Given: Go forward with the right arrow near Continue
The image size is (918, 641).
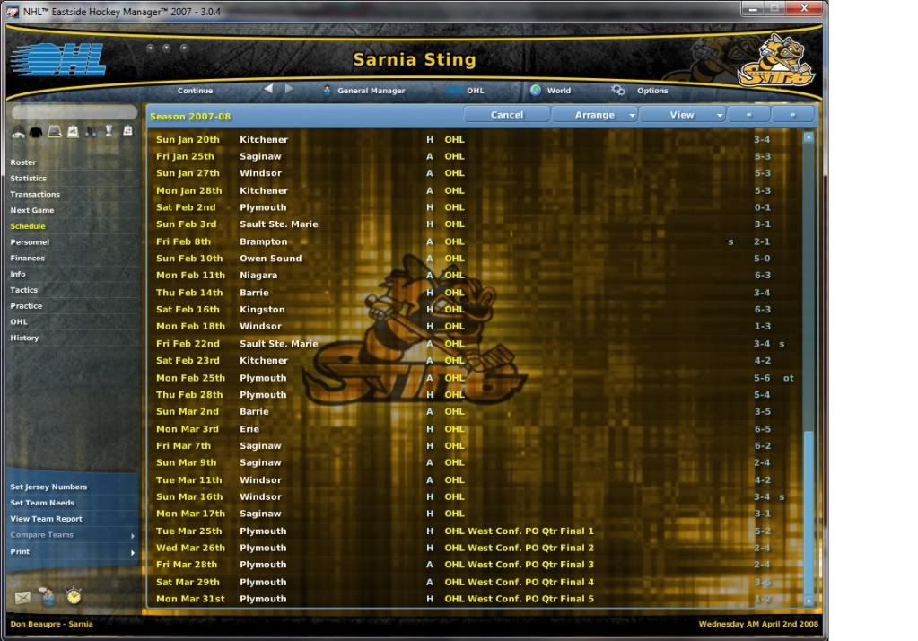Looking at the screenshot, I should pos(289,89).
